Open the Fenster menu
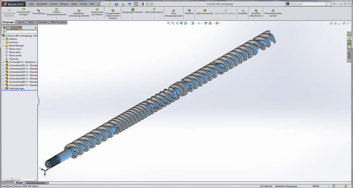353x188 pixels. pos(83,4)
